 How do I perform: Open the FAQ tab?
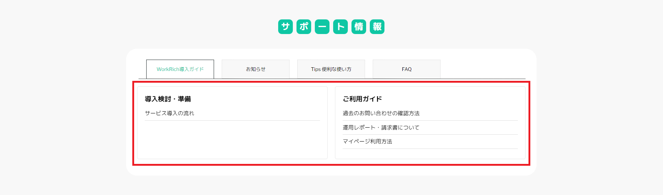click(x=406, y=69)
